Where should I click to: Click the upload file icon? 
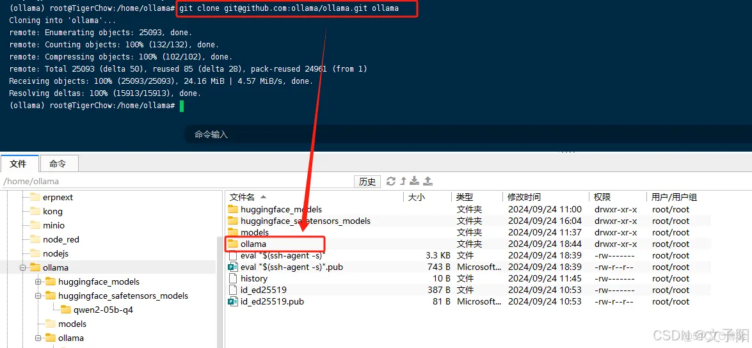click(x=428, y=181)
